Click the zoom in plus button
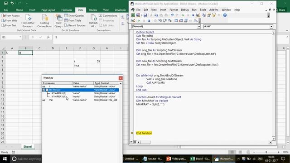Screen dimensions: 290x163 279,152
